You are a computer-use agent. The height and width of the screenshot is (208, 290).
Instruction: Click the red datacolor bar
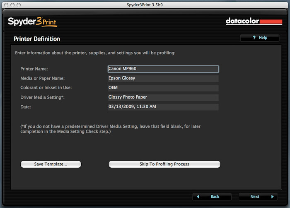[x=271, y=22]
